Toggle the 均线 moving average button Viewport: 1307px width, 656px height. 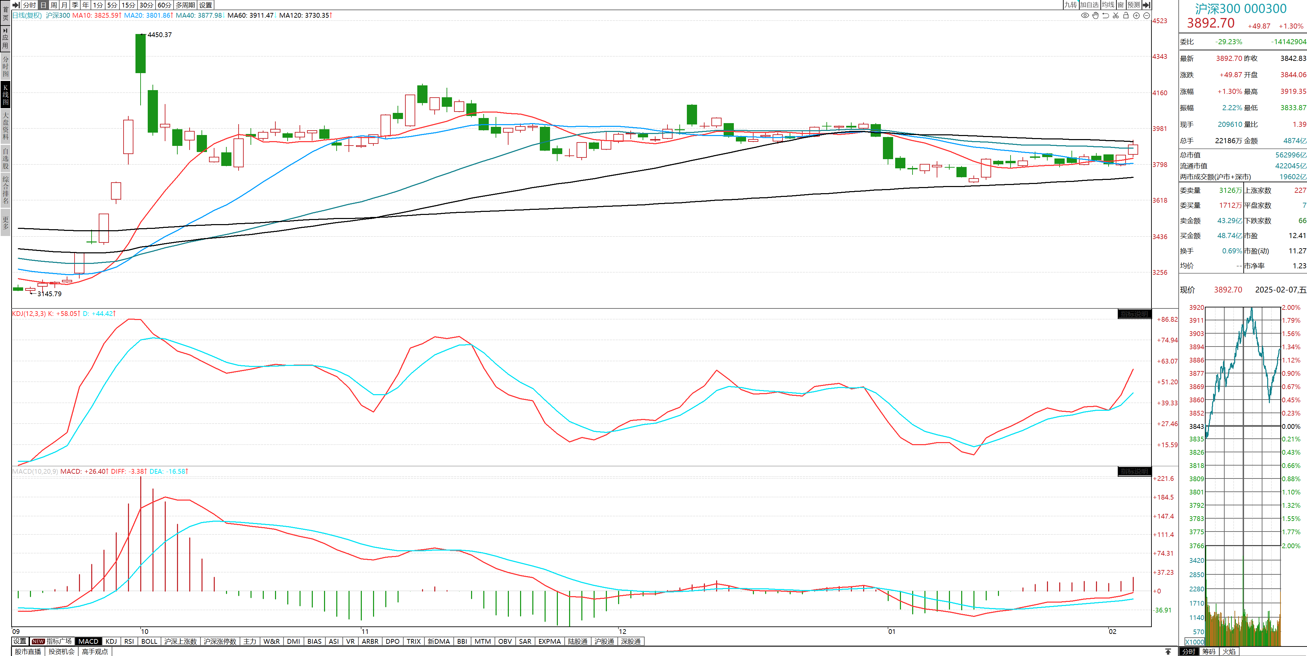(x=1108, y=5)
